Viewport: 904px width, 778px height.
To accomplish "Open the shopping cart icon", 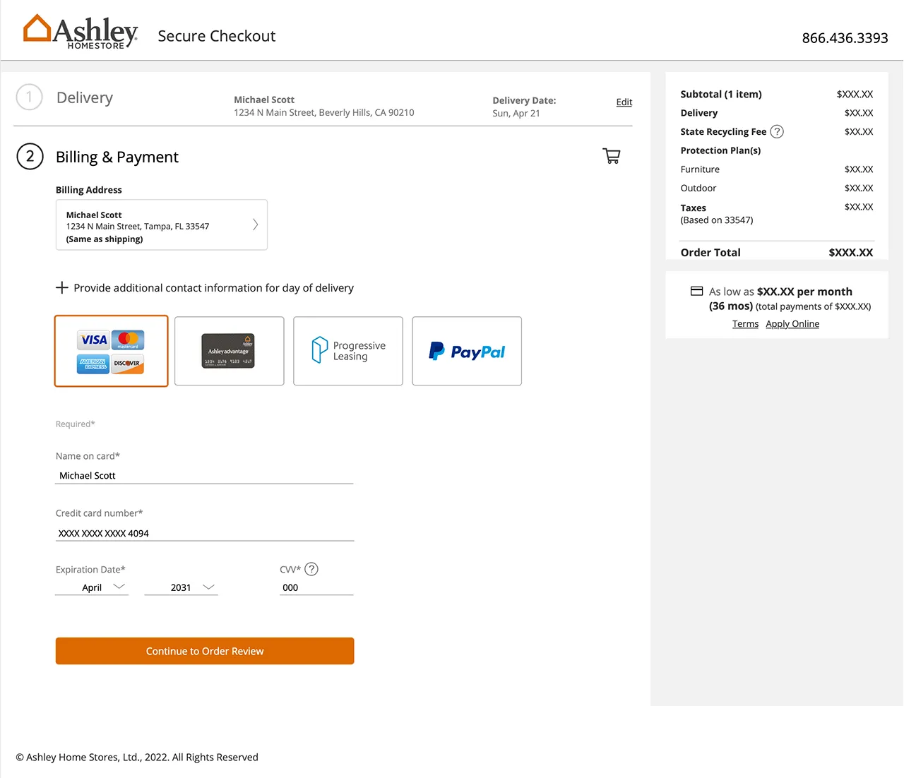I will (612, 156).
